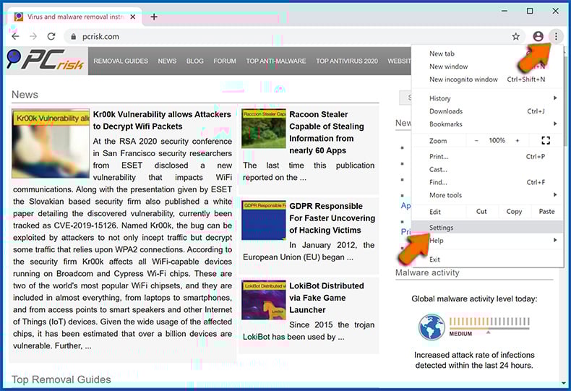Open Kr00k Vulnerability article headline
The image size is (571, 391).
[162, 121]
